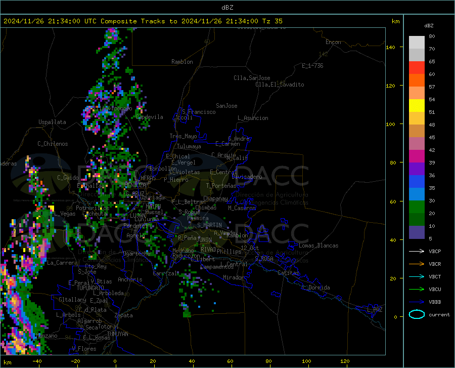Click the 'VBCP' legend label

coord(435,251)
